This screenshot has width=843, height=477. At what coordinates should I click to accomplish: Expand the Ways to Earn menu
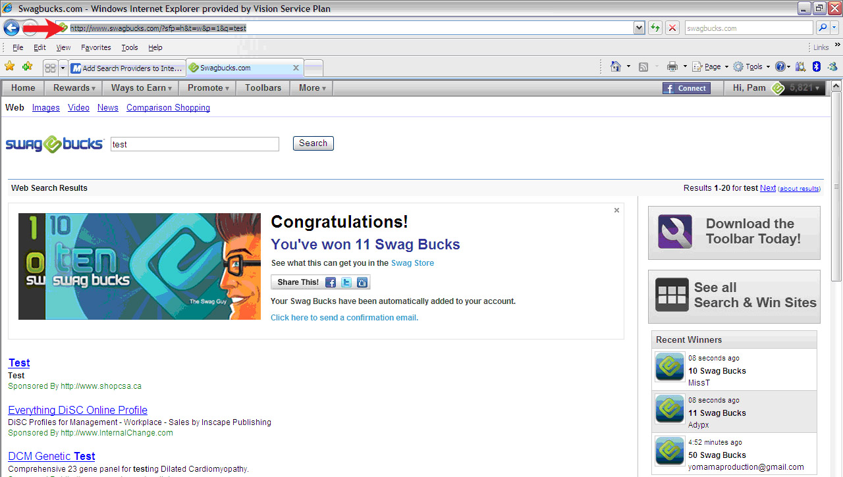141,88
